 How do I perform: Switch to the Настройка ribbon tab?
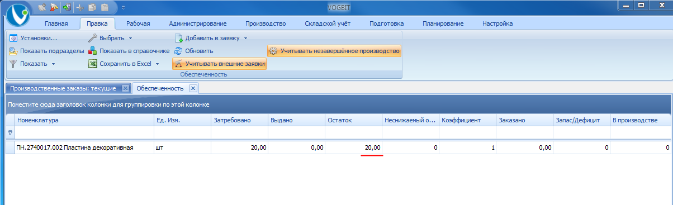[x=497, y=23]
